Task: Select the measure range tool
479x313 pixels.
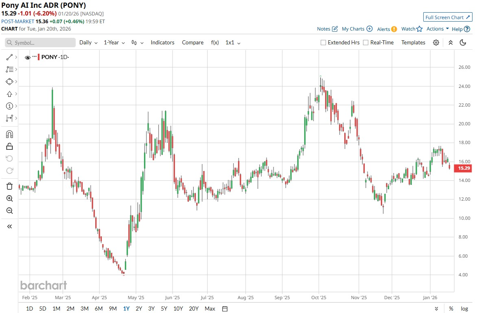Action: [x=9, y=118]
